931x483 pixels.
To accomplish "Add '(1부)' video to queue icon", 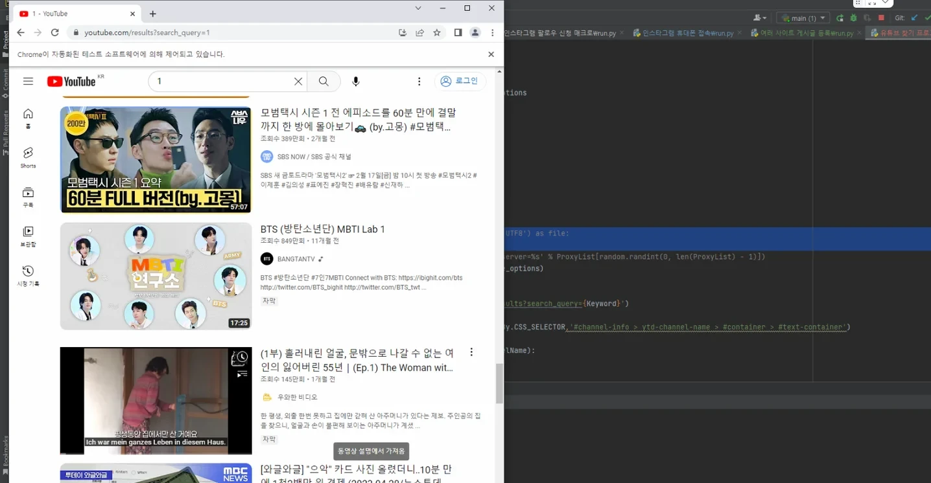I will tap(242, 374).
